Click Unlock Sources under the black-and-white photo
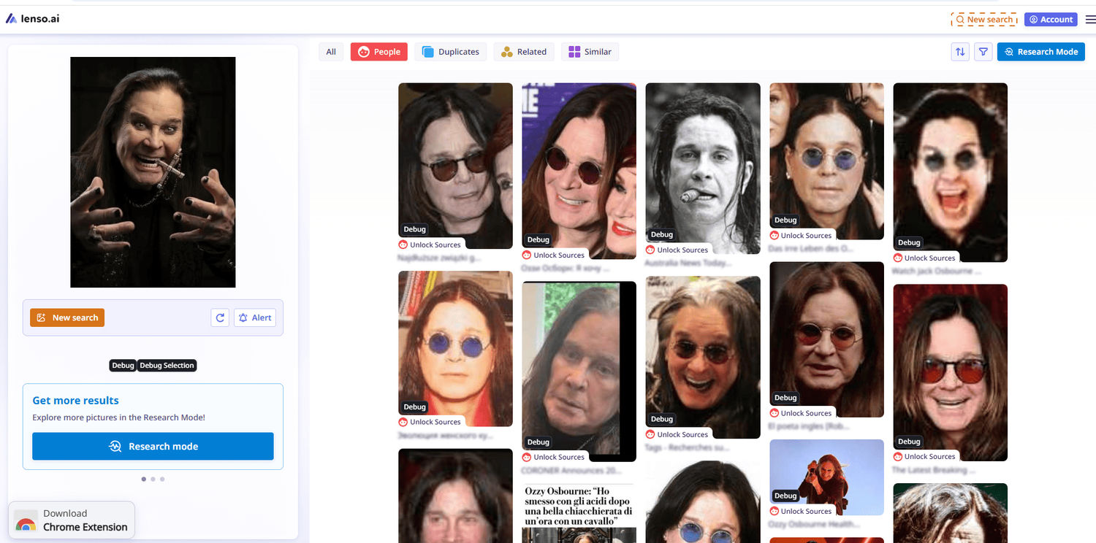 click(x=677, y=250)
